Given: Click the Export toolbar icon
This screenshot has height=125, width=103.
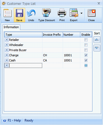Looking at the screenshot, I should [x=74, y=15].
